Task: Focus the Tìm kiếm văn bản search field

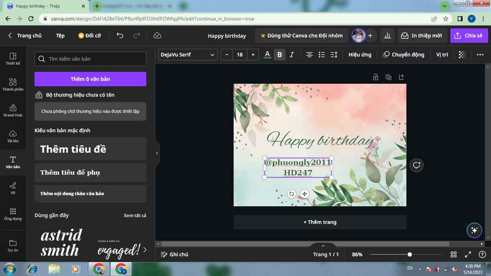Action: click(x=90, y=59)
